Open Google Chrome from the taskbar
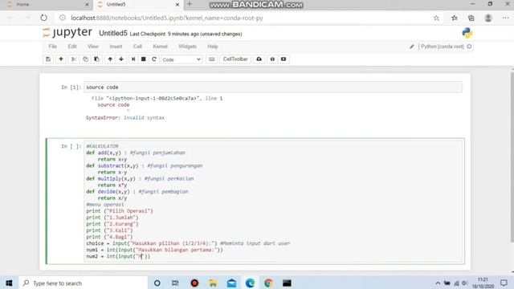 pos(268,283)
